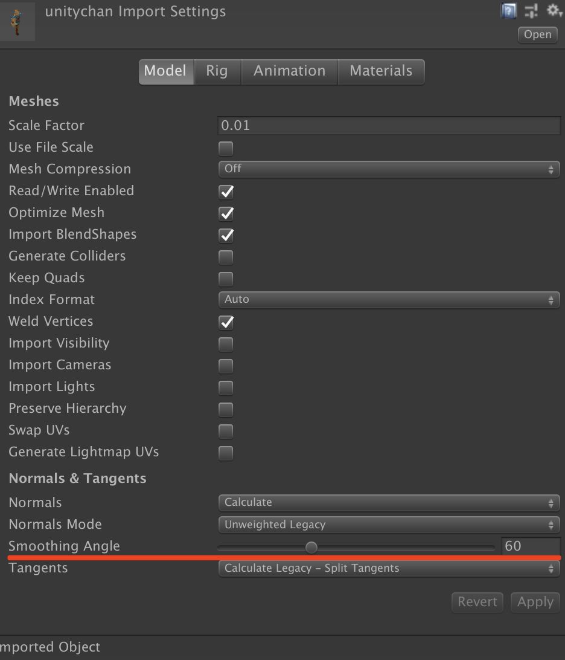
Task: Click the unitychan model thumbnail
Action: pos(17,22)
